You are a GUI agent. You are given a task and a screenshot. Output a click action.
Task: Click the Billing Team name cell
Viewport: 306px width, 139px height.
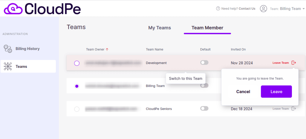(155, 86)
